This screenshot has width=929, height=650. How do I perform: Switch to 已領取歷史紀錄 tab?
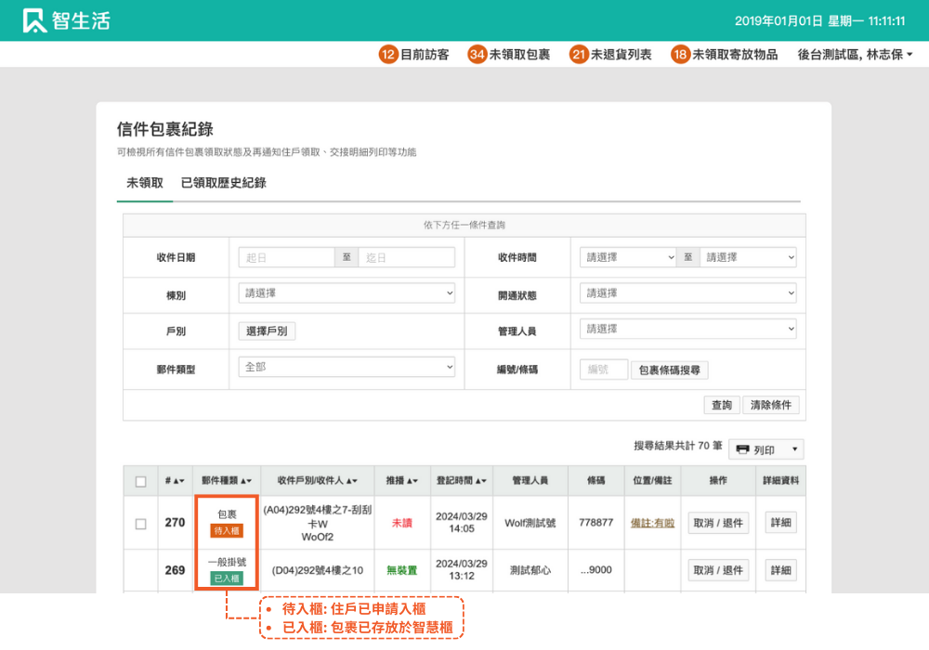click(x=224, y=183)
